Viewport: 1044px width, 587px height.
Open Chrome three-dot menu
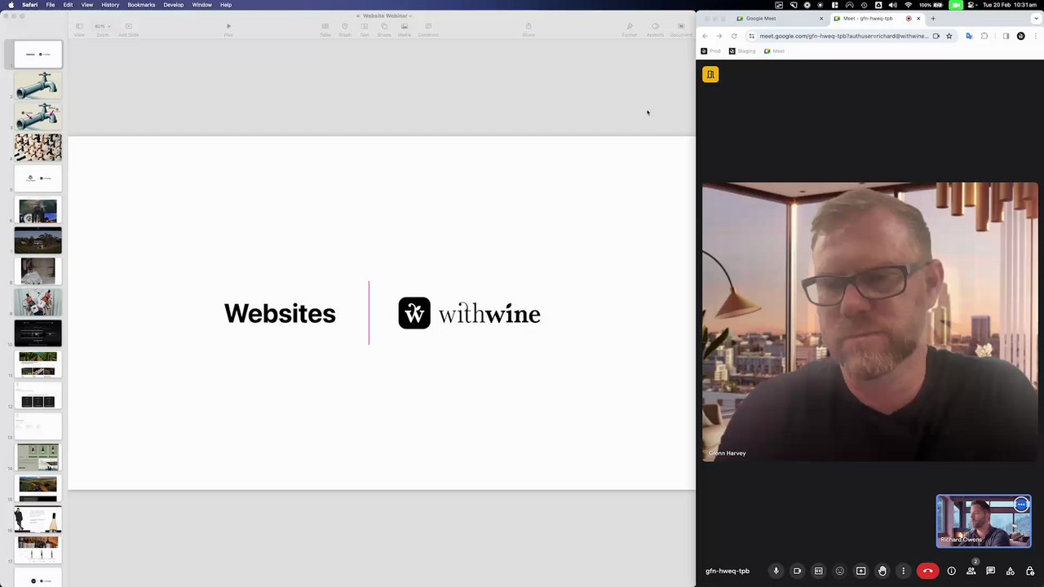1036,36
